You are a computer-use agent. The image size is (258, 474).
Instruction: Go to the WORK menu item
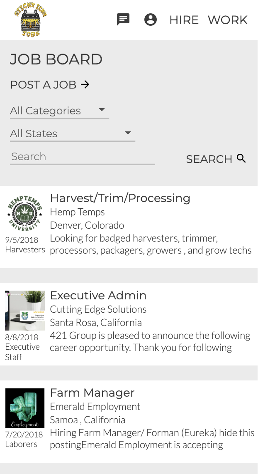click(x=228, y=20)
